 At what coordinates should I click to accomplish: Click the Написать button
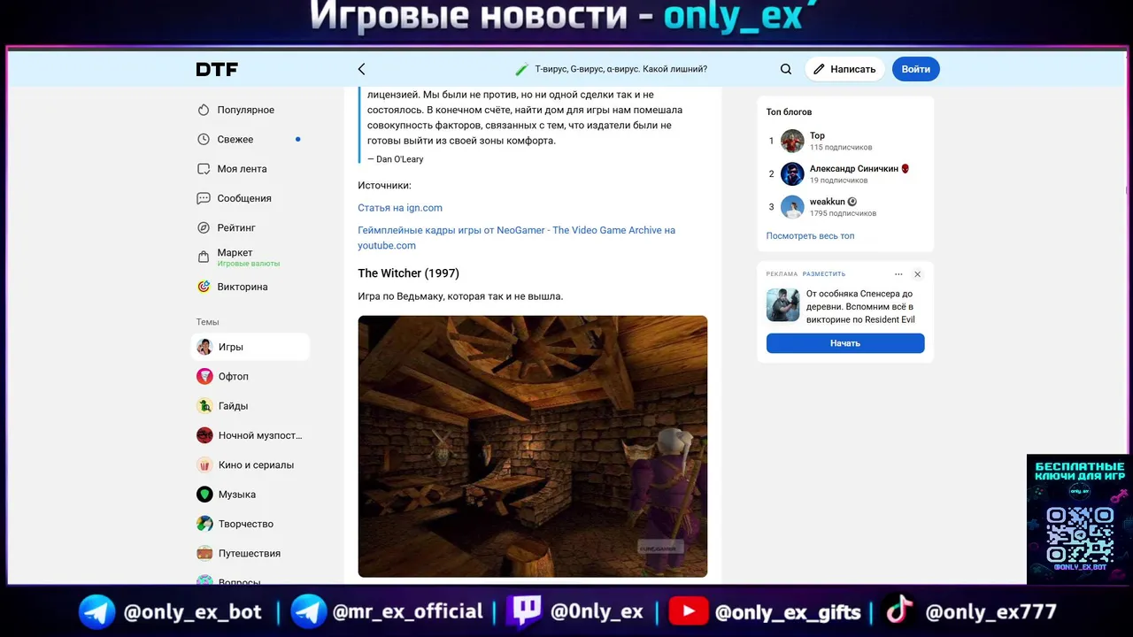[844, 69]
